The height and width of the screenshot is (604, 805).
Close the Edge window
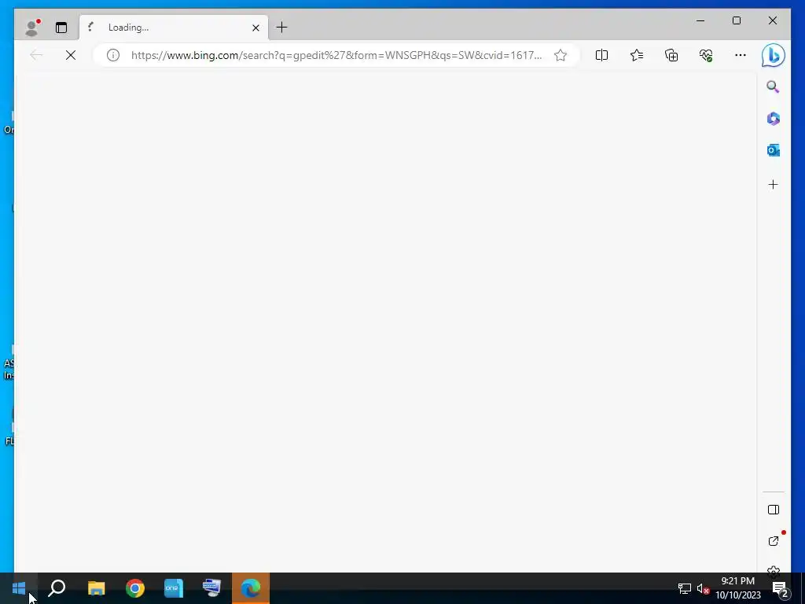[x=773, y=20]
